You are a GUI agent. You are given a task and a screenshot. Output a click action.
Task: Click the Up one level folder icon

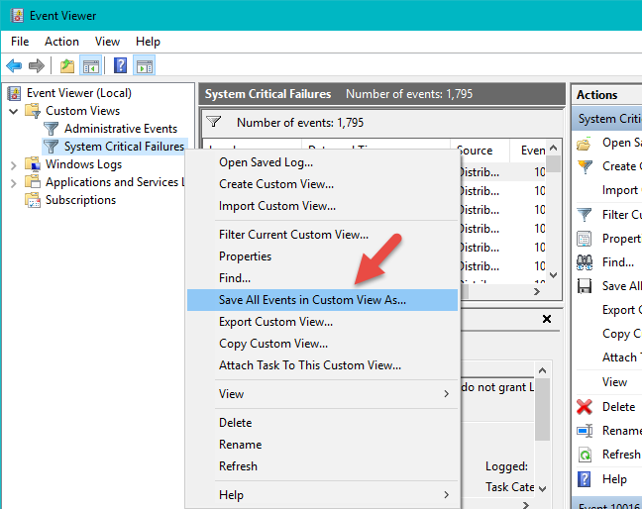pos(67,65)
